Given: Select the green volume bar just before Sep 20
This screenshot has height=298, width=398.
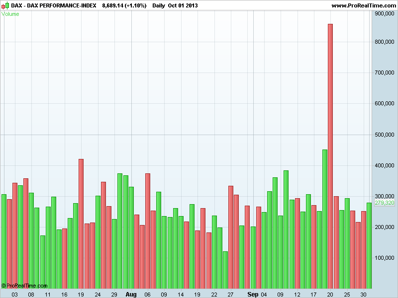Looking at the screenshot, I should [x=325, y=219].
